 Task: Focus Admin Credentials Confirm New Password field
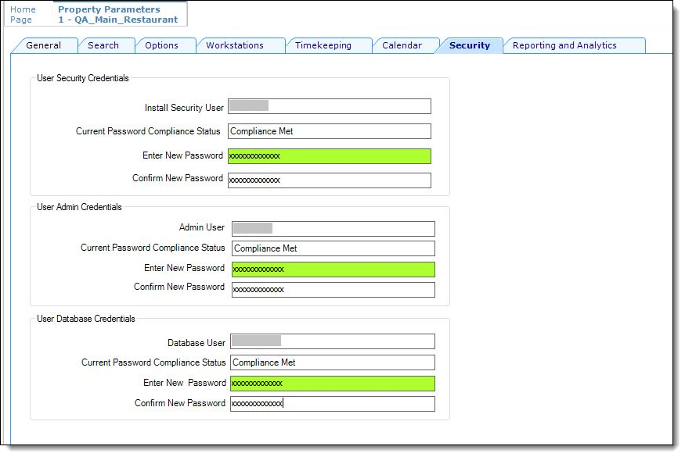coord(333,290)
